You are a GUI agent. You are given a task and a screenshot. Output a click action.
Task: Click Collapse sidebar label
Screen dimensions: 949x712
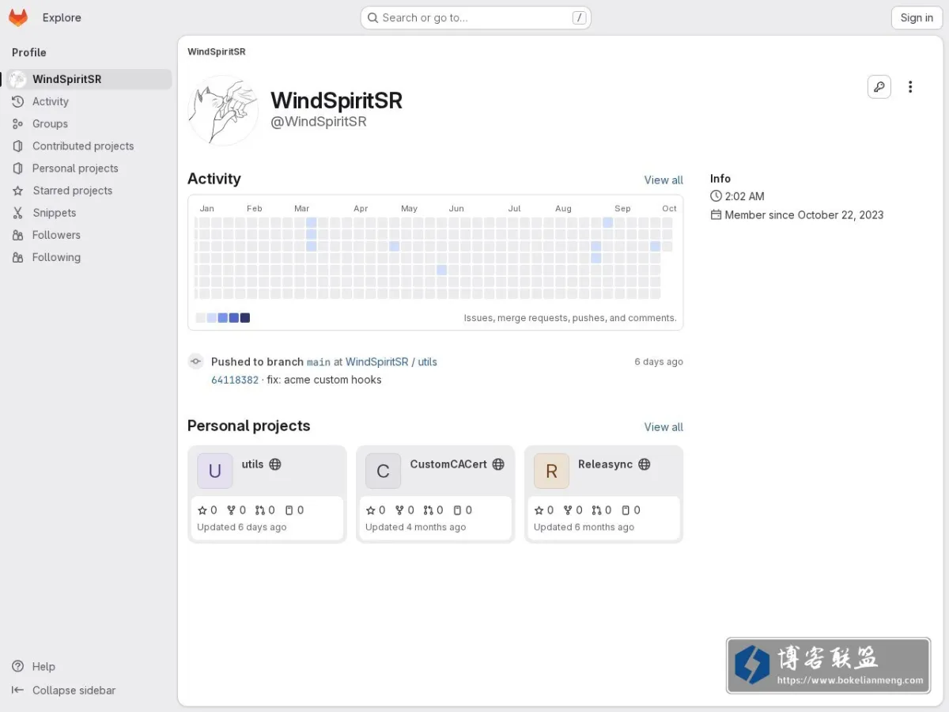[x=74, y=690]
